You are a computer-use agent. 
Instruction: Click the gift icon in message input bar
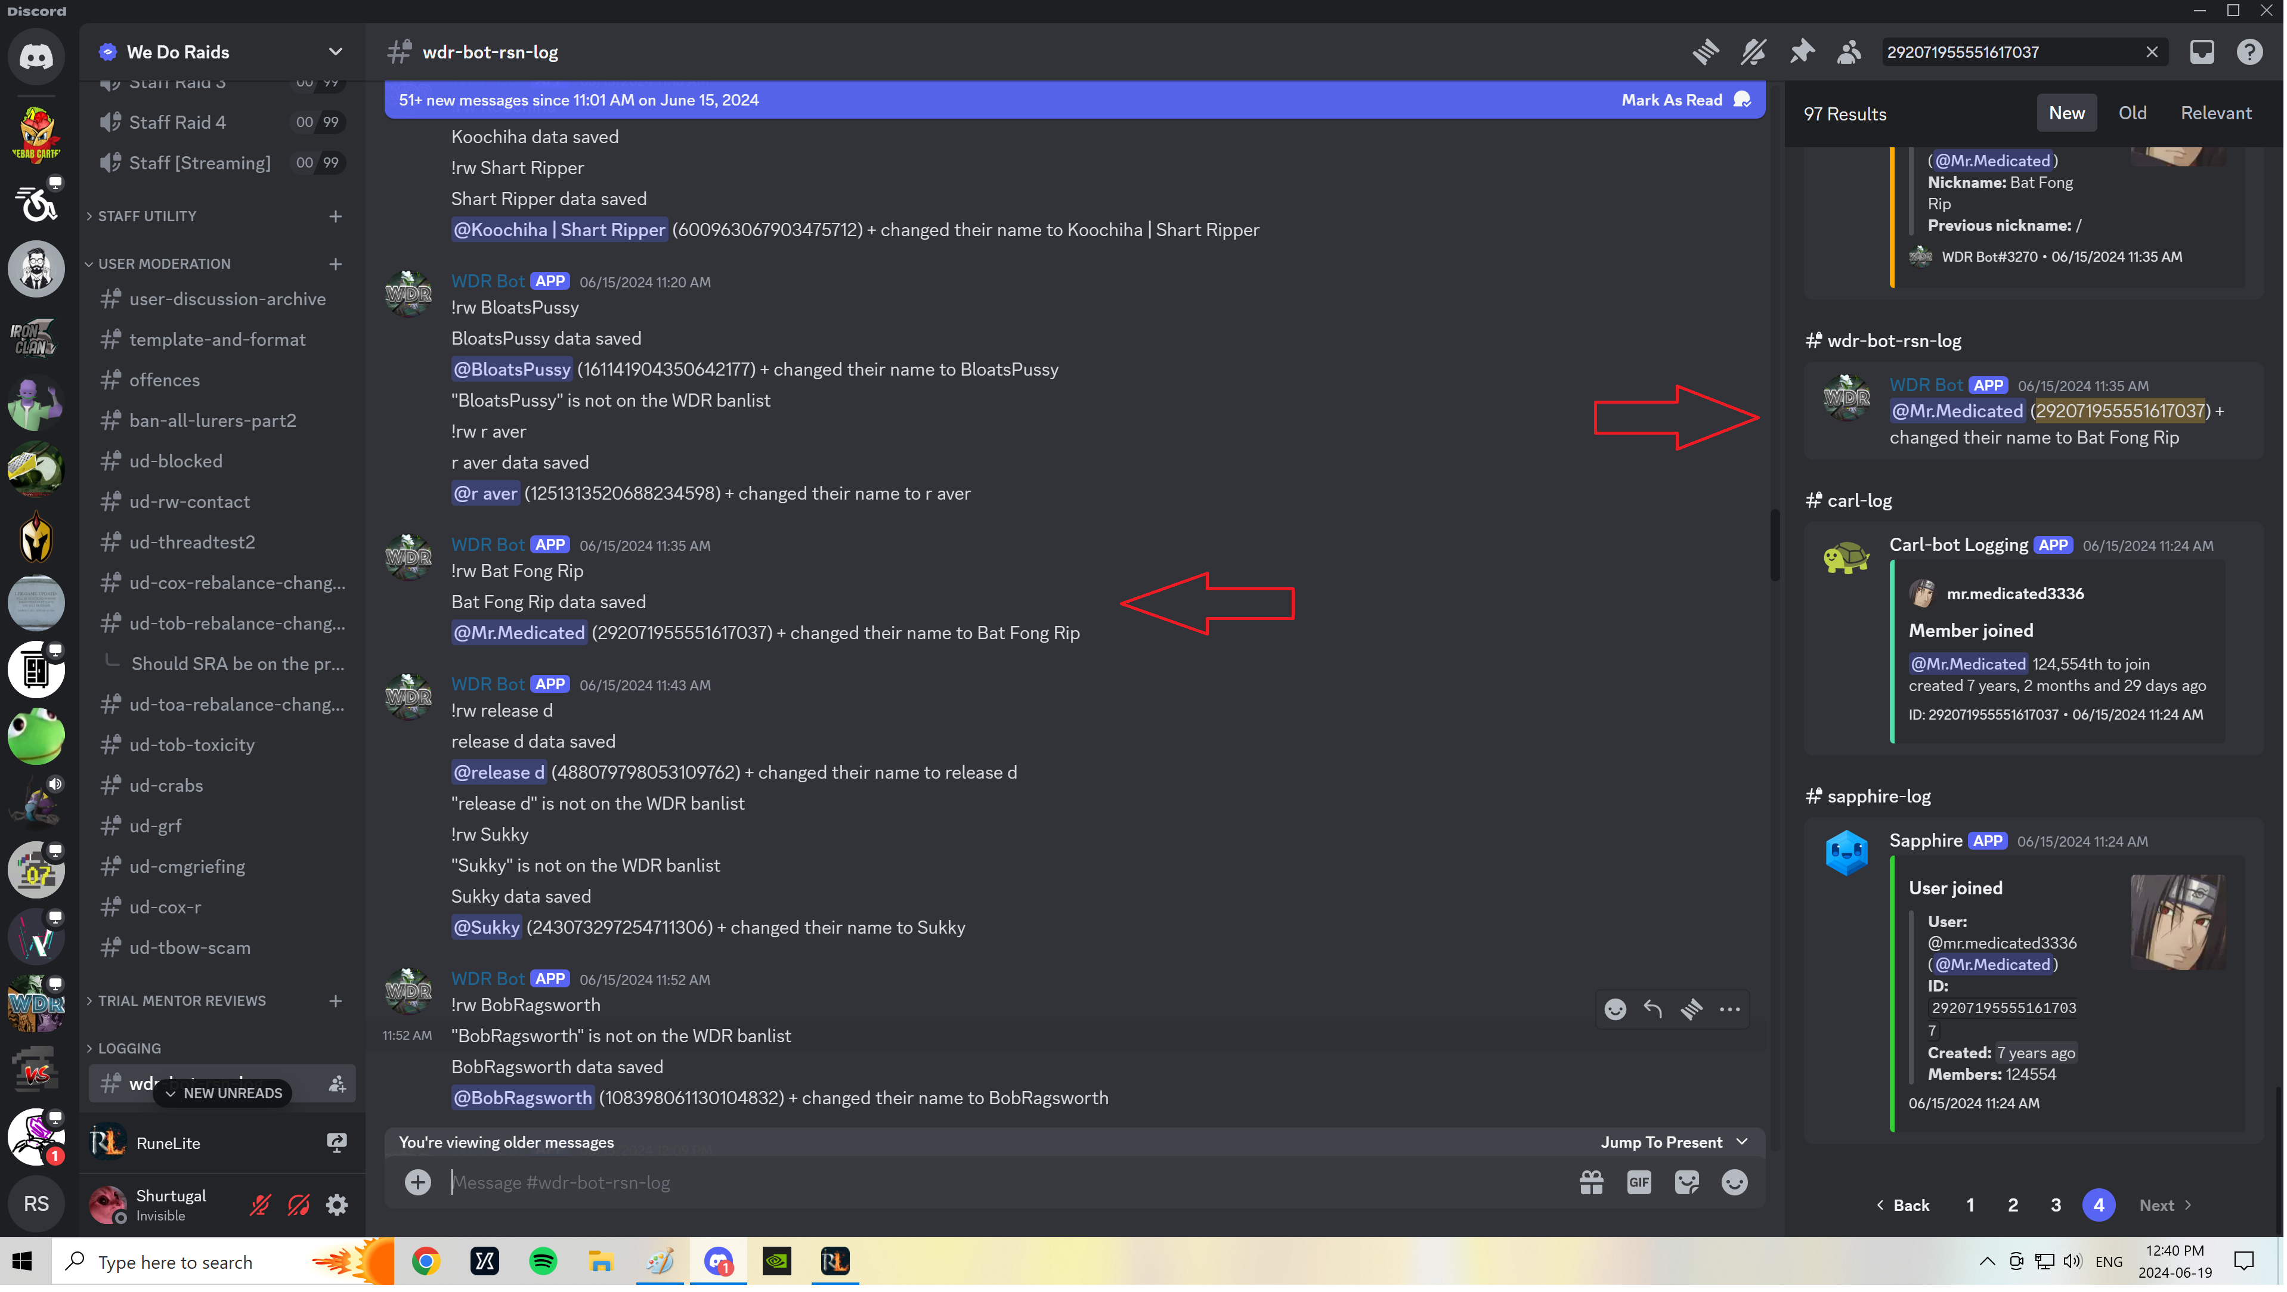1590,1183
